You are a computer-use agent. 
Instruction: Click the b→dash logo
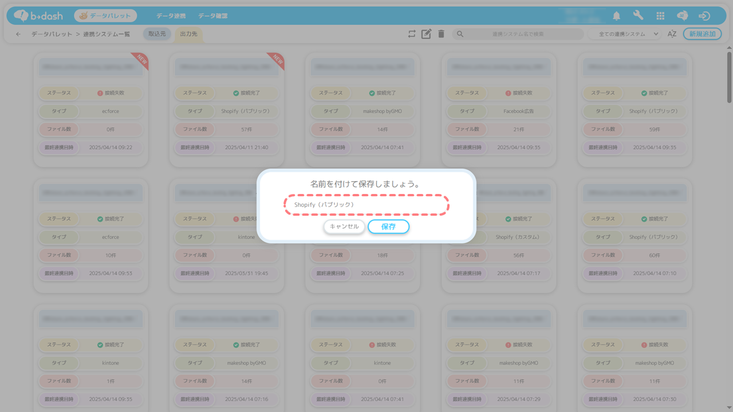(x=40, y=16)
